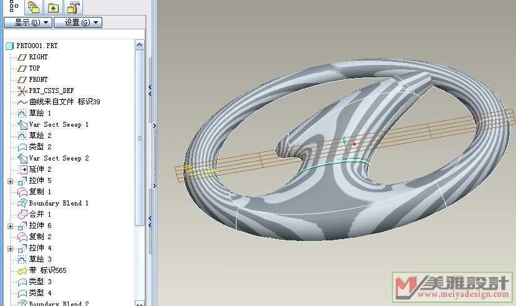Select 复制 1 copy feature
This screenshot has width=516, height=306.
pos(40,192)
